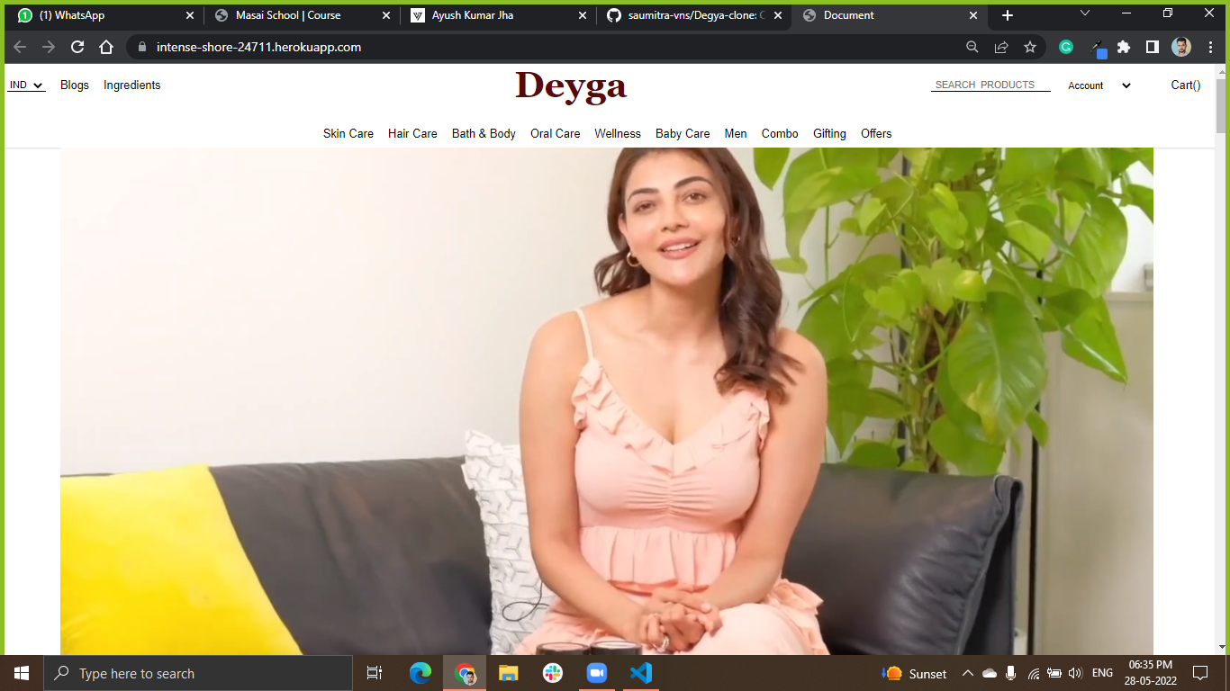Screen dimensions: 1230x691
Task: Close the Document tab
Action: coord(973,15)
